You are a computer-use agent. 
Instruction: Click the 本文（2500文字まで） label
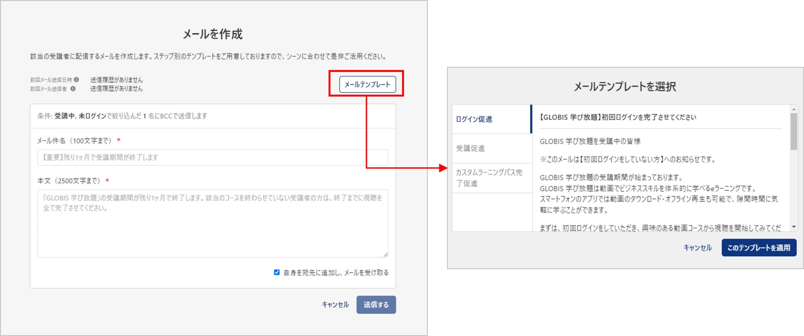(x=69, y=181)
